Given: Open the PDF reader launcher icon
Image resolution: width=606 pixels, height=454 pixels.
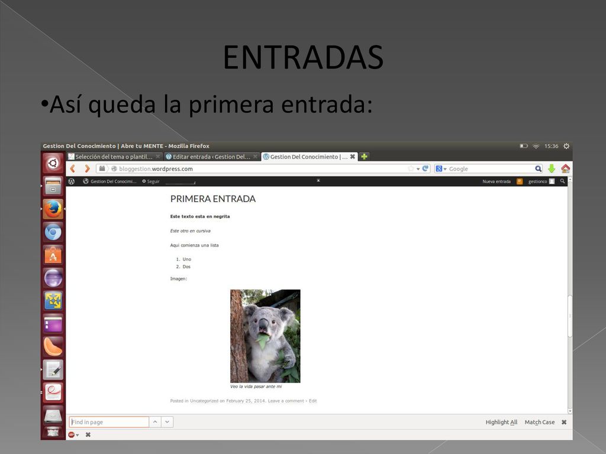Looking at the screenshot, I should click(53, 393).
